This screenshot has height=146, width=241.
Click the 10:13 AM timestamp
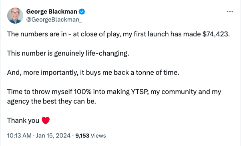click(19, 136)
